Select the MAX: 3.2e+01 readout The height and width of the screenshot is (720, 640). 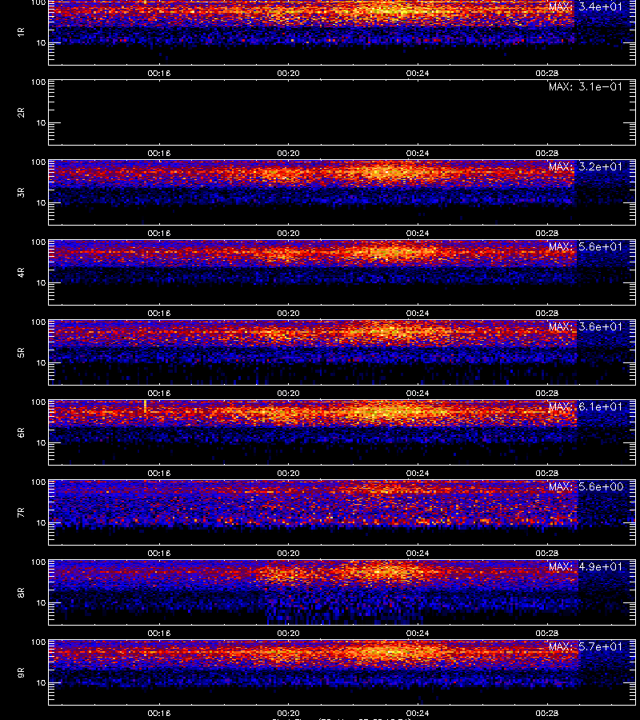[586, 166]
